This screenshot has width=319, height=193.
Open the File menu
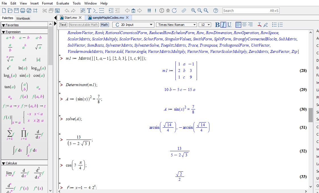pyautogui.click(x=4, y=3)
